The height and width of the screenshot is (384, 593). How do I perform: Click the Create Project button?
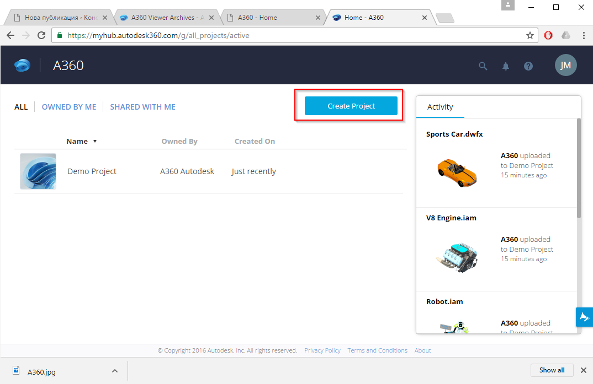coord(351,106)
